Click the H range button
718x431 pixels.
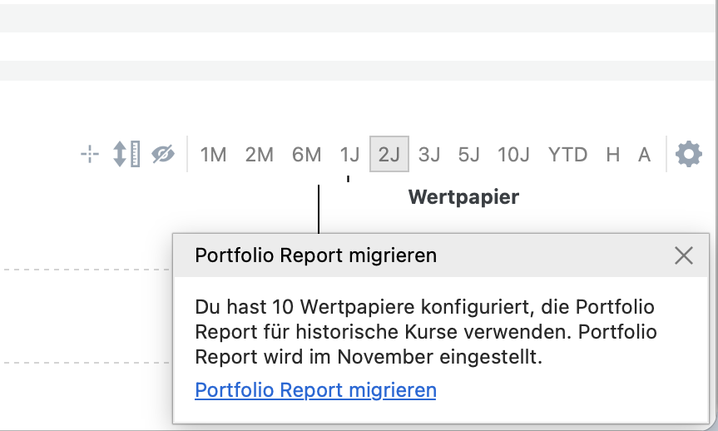click(613, 155)
